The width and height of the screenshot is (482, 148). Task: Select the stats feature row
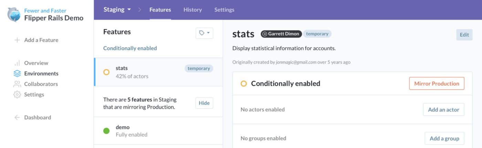click(x=158, y=72)
